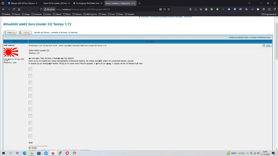Click the first broken image placeholder in post

[30, 69]
